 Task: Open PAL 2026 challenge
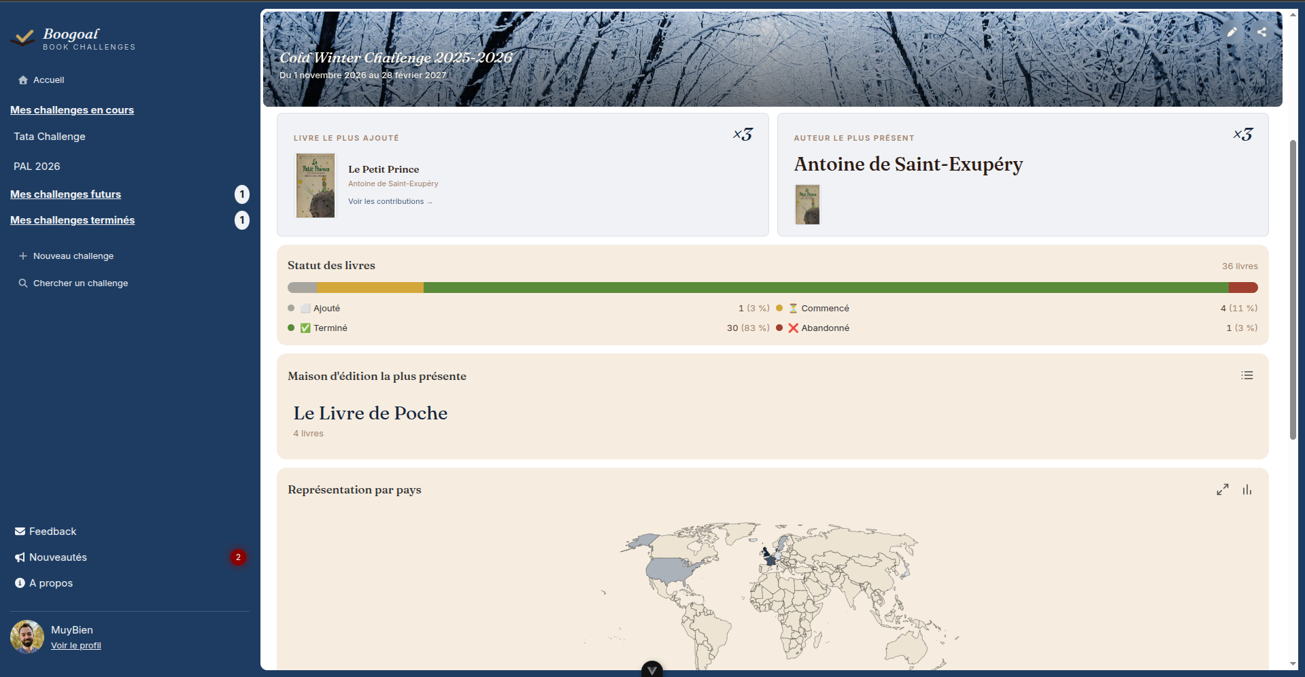37,167
